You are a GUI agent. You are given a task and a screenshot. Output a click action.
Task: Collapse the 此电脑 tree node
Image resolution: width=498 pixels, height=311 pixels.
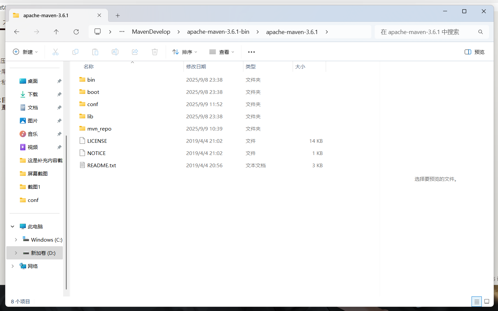pyautogui.click(x=13, y=226)
